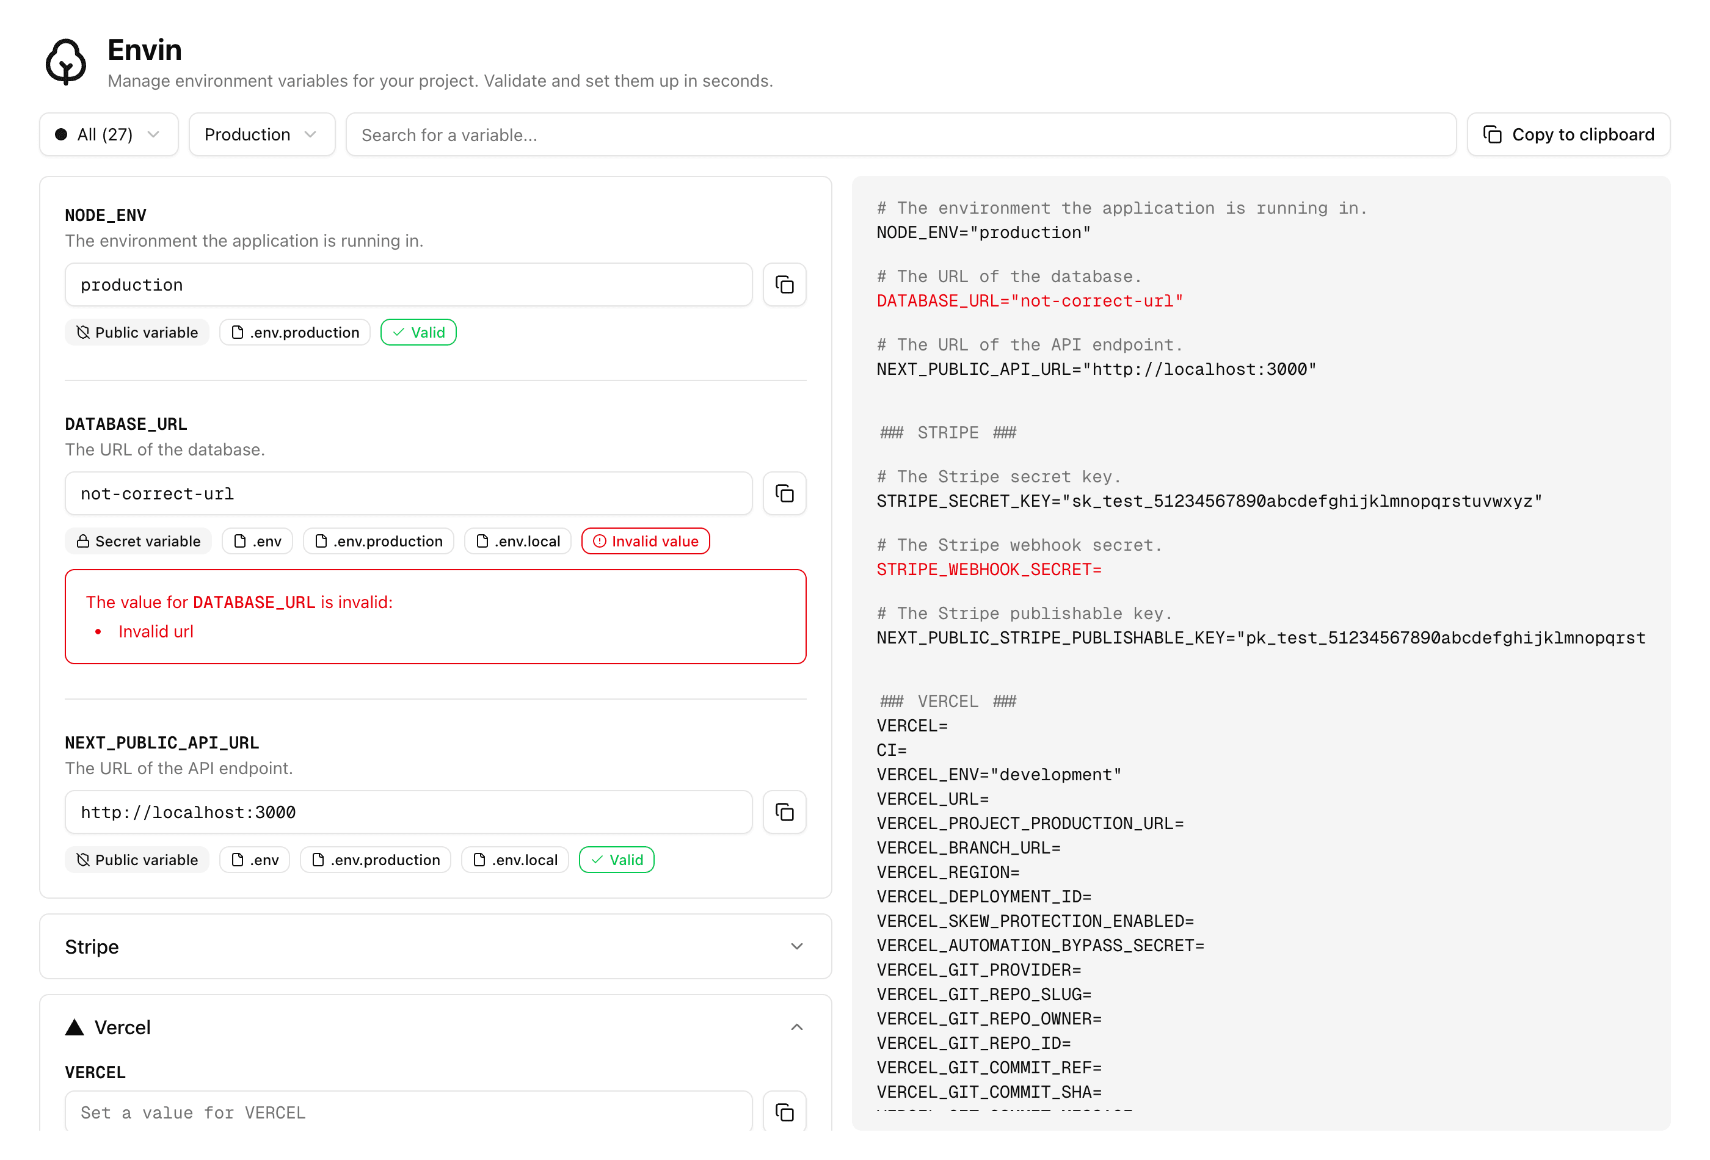Copy the NEXT_PUBLIC_API_URL value
This screenshot has width=1710, height=1160.
click(x=784, y=812)
